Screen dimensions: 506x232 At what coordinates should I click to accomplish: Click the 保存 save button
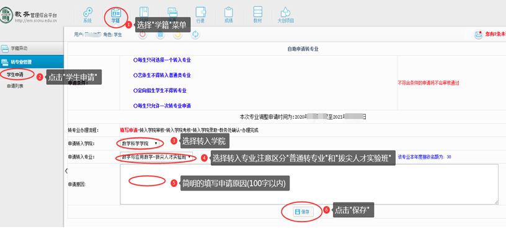(x=303, y=212)
